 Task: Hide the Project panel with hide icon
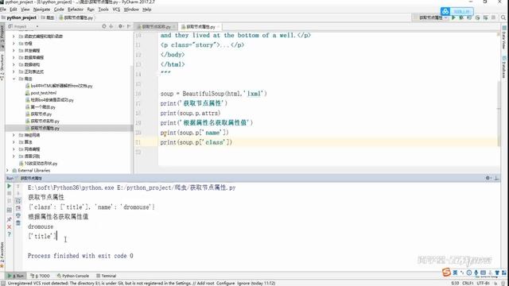[129, 26]
